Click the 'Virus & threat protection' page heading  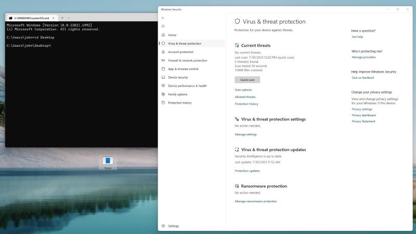coord(274,22)
